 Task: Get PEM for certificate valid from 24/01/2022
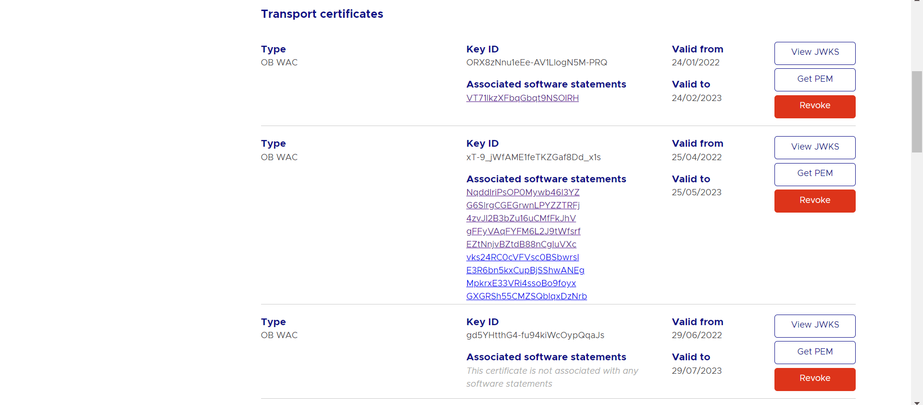coord(815,79)
